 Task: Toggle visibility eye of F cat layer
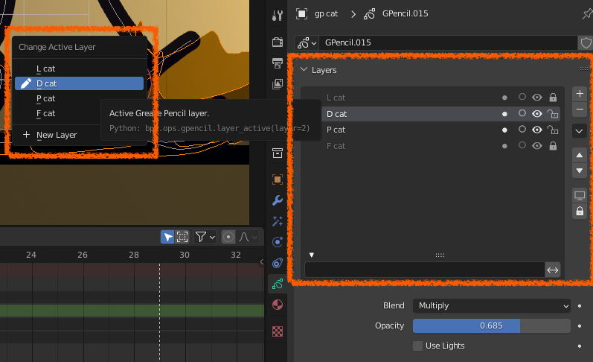(x=536, y=146)
